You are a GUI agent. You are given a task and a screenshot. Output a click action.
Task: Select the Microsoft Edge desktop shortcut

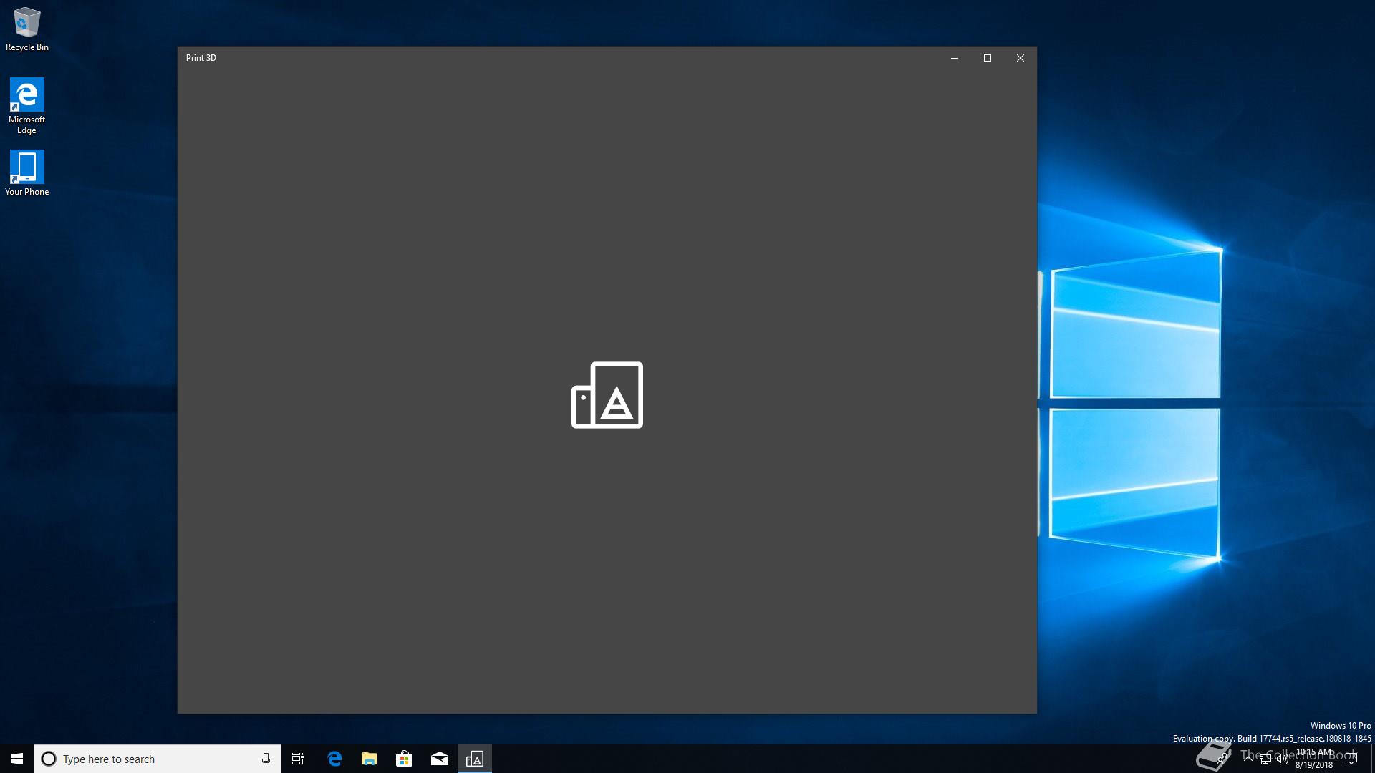point(27,105)
